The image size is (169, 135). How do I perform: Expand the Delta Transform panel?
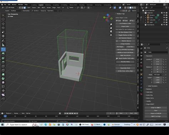(153, 86)
